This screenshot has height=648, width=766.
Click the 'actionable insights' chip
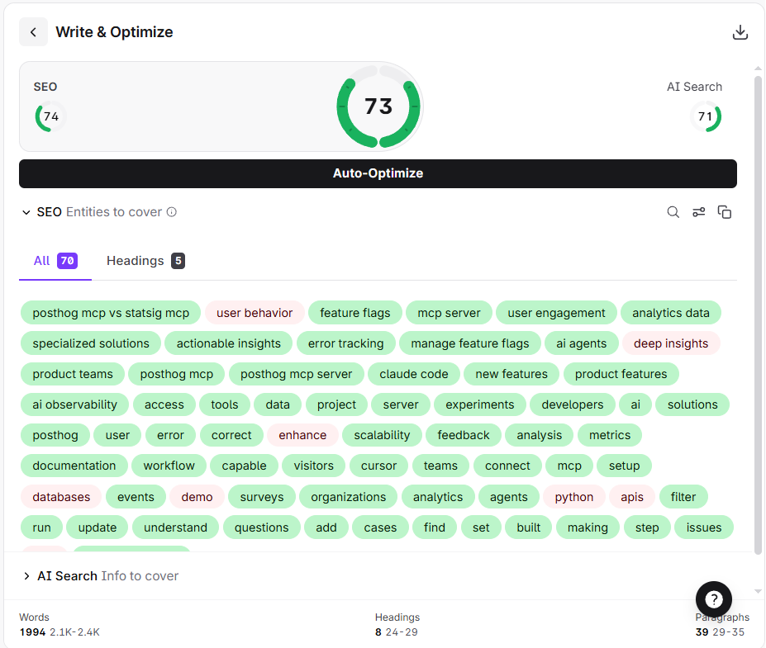click(229, 343)
